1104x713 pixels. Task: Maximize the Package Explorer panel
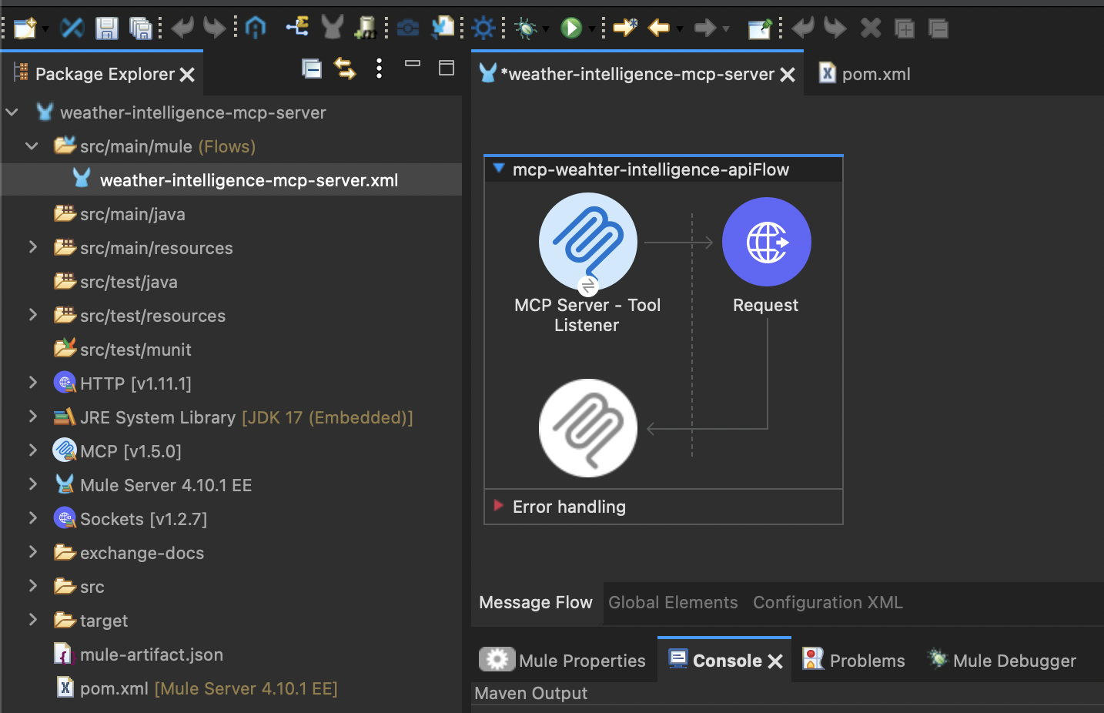pos(447,68)
